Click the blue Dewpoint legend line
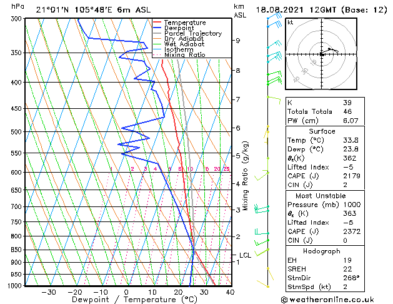 coord(157,28)
